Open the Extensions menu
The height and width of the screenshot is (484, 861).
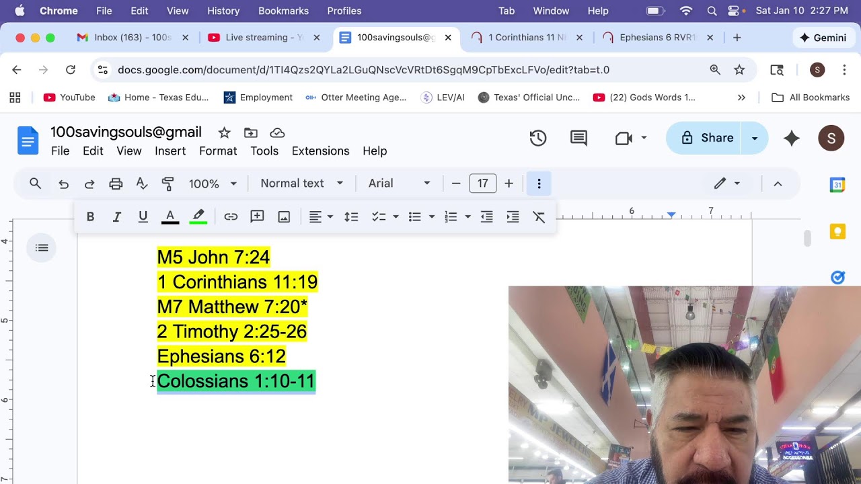320,151
